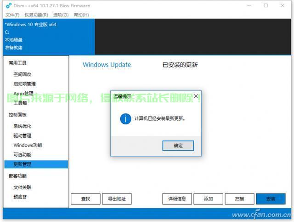Open 工具箱 in the sidebar
The image size is (294, 222).
(x=20, y=103)
